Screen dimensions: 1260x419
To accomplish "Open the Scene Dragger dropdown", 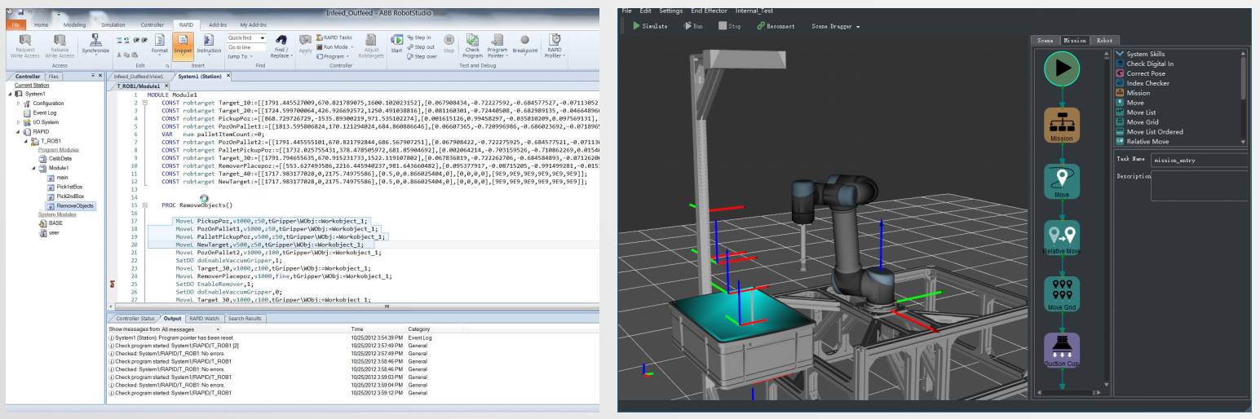I will [836, 26].
